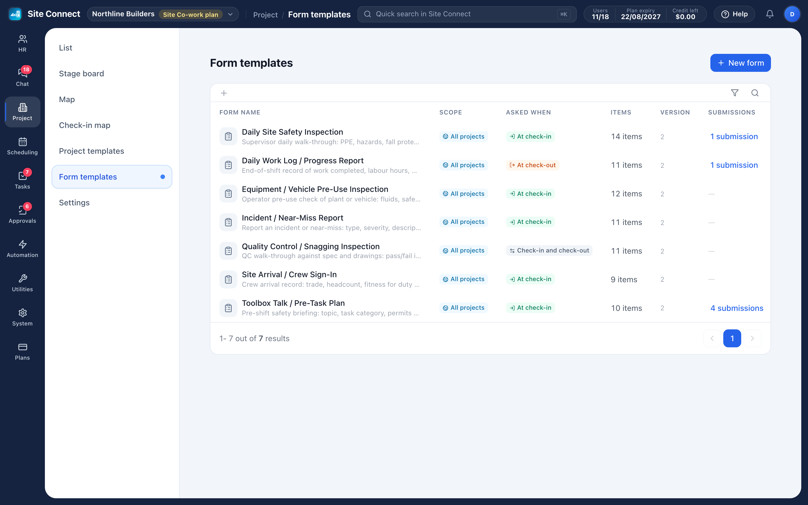Screen dimensions: 808x505
Task: Click clipboard icon for Incident / Near-Miss Report
Action: [x=228, y=222]
